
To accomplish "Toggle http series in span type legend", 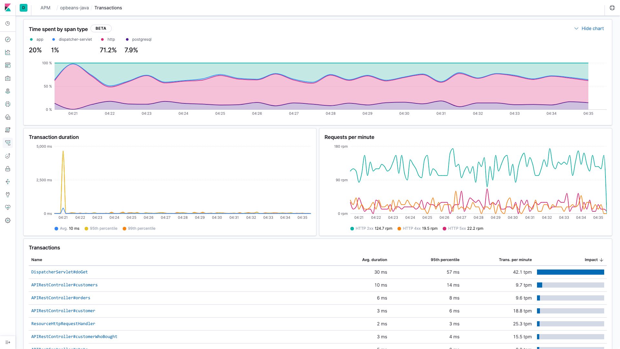I will click(108, 39).
